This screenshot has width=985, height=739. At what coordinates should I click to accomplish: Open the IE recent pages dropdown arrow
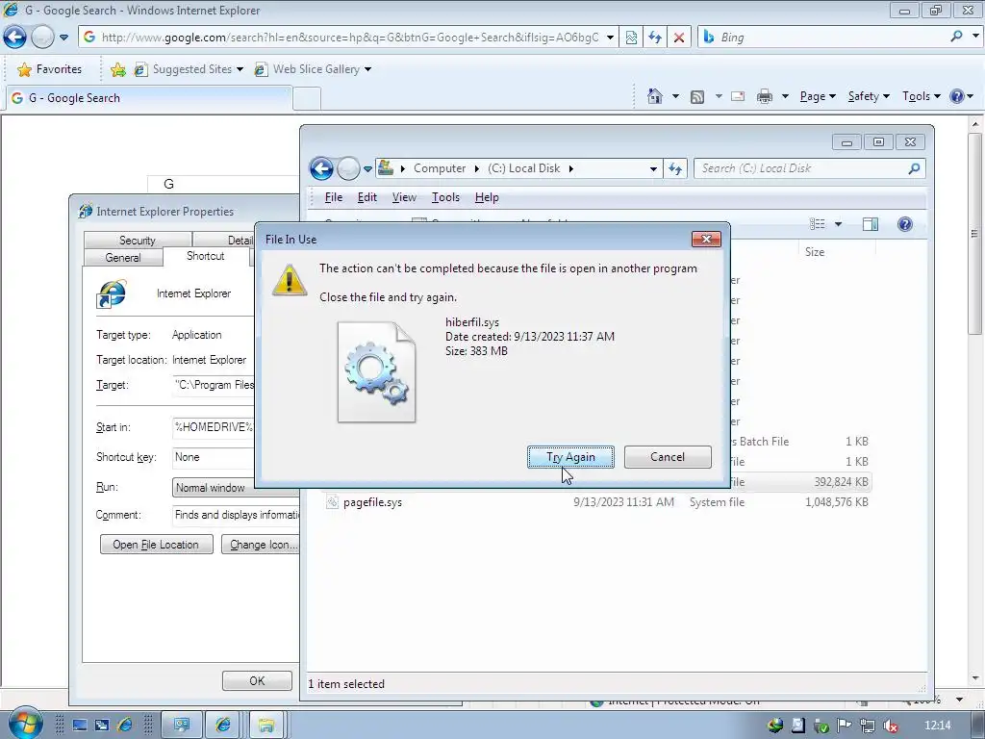click(63, 38)
